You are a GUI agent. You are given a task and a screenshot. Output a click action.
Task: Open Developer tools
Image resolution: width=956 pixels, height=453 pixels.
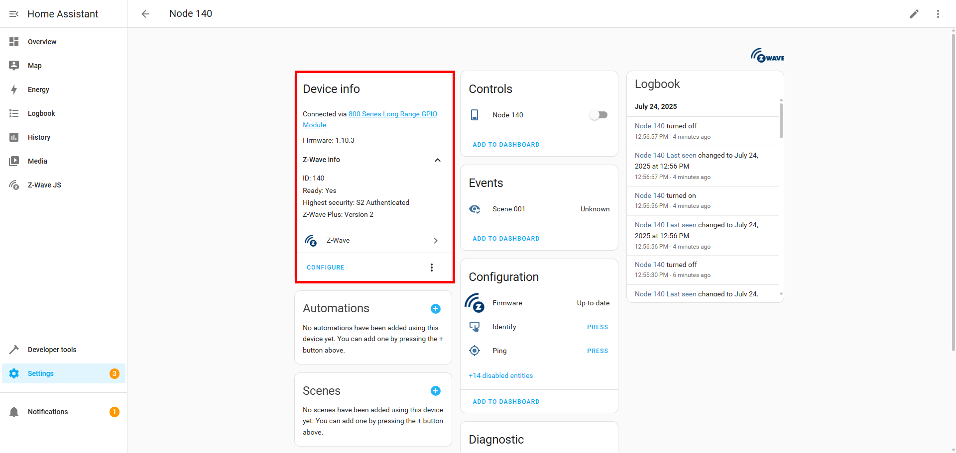(64, 350)
